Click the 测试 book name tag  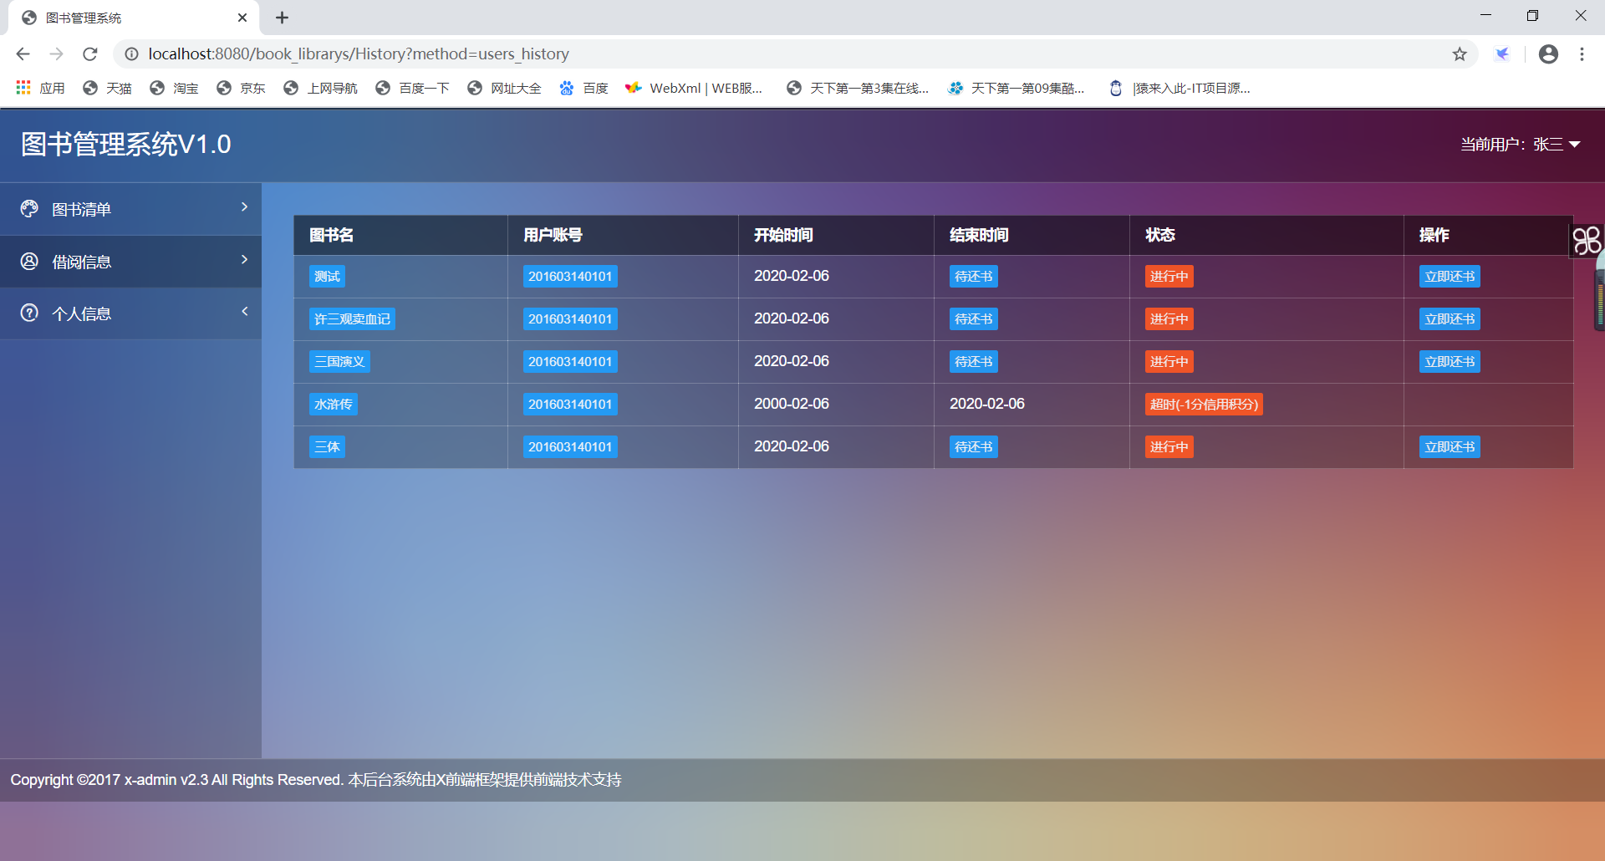click(x=327, y=277)
